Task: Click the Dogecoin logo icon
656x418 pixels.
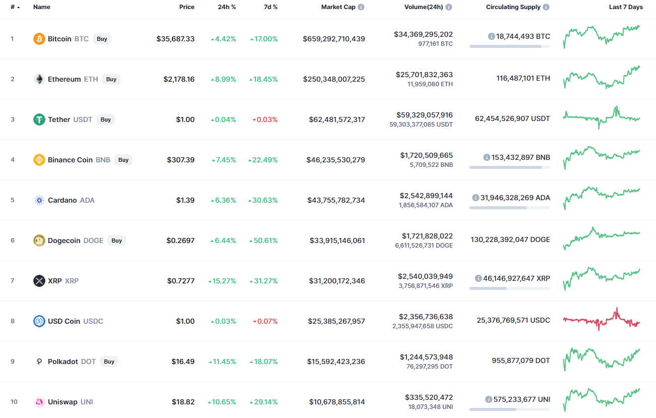Action: click(39, 241)
